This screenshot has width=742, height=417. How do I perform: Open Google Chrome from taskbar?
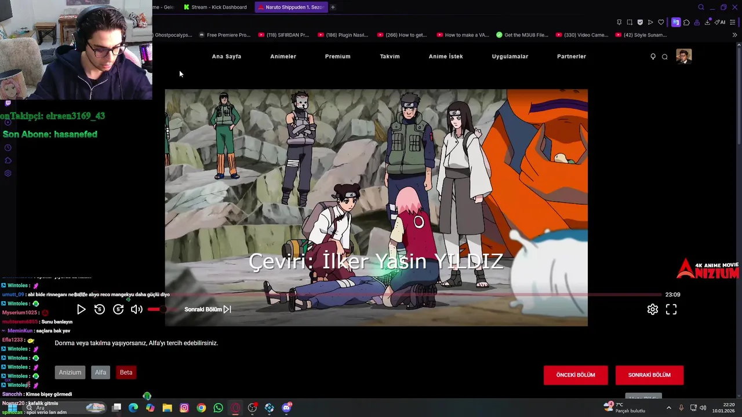201,408
